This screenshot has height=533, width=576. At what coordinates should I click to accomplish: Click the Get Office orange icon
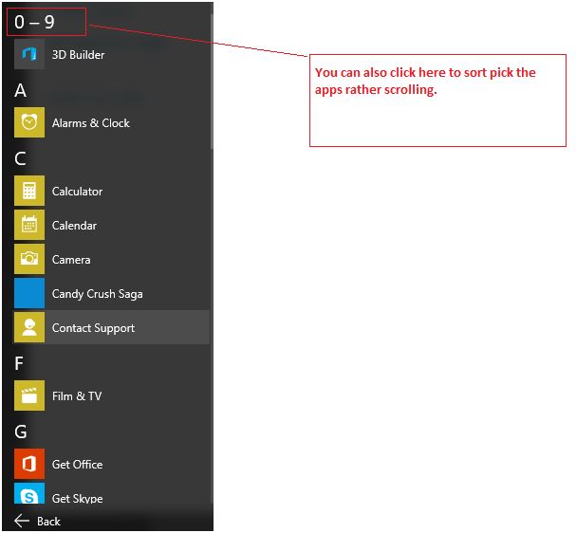coord(29,464)
